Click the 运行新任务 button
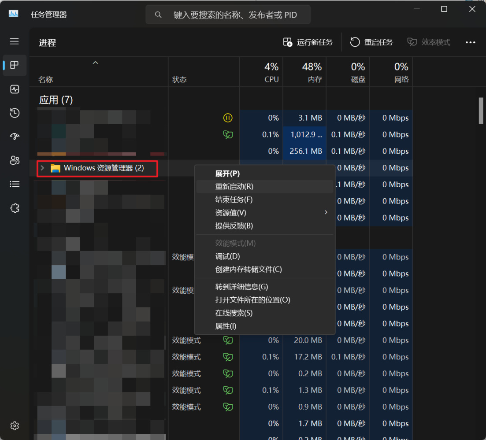The width and height of the screenshot is (486, 440). (x=308, y=42)
